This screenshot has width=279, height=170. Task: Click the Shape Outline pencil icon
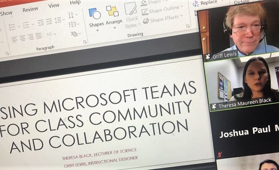point(145,12)
